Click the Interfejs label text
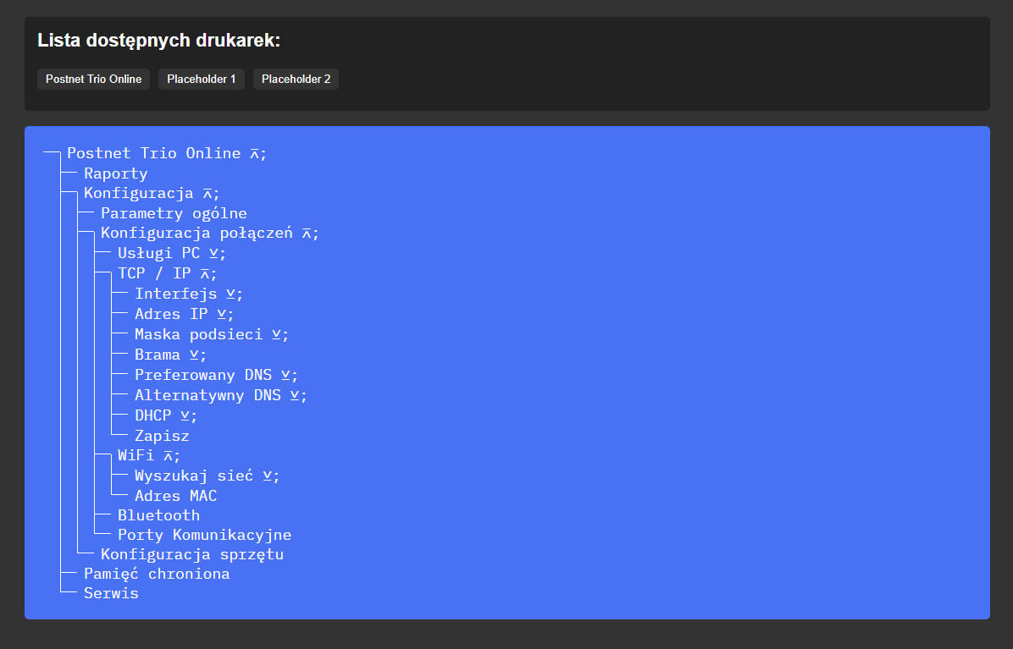Viewport: 1013px width, 649px height. pos(175,294)
